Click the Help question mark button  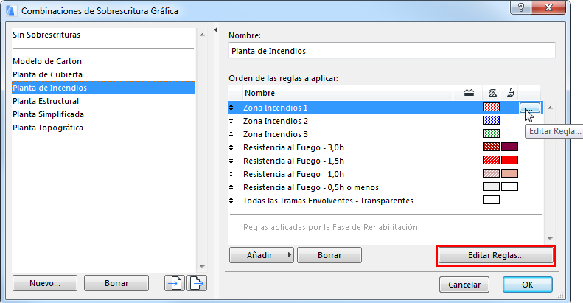521,11
